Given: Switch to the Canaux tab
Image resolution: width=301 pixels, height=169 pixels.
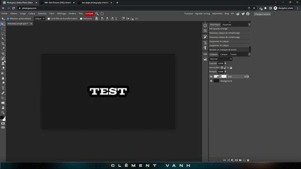Looking at the screenshot, I should pos(224,54).
